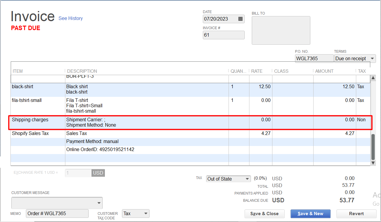Open the Tax Out of State dropdown
Screen dimensions: 381x222
click(247, 179)
